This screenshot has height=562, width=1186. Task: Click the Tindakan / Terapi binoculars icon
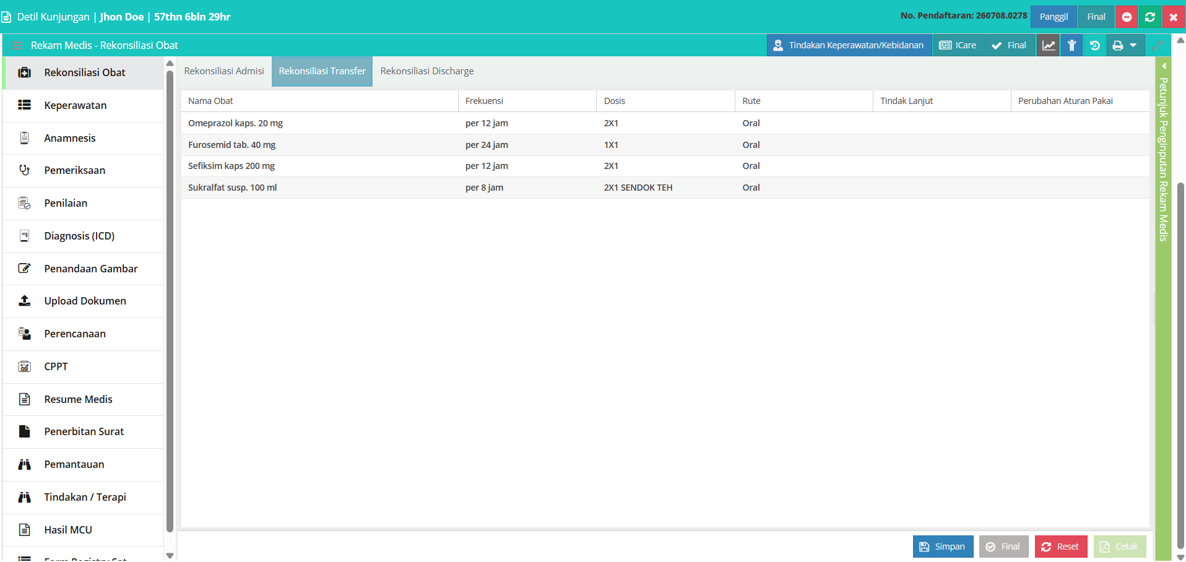click(x=25, y=497)
